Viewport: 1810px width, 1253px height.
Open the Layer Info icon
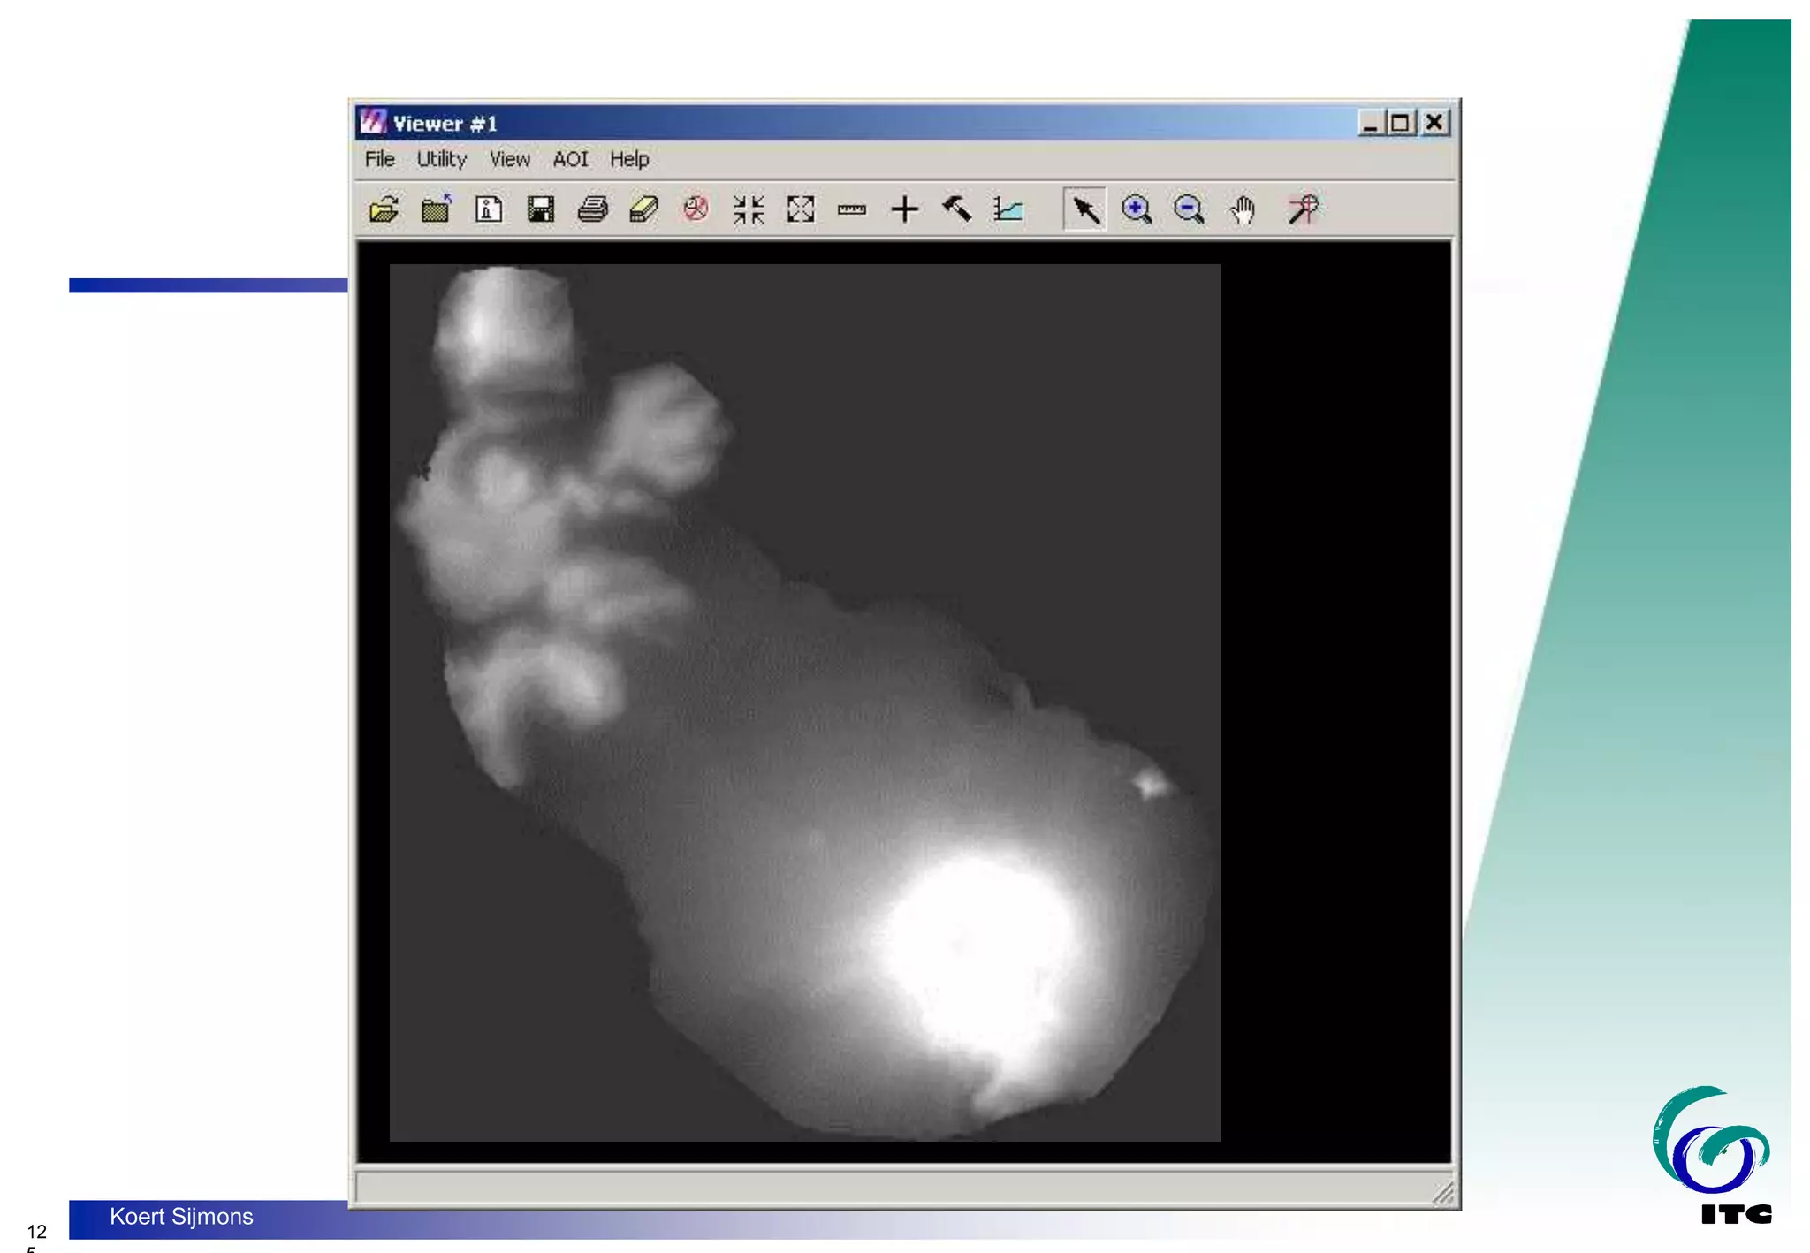click(489, 210)
